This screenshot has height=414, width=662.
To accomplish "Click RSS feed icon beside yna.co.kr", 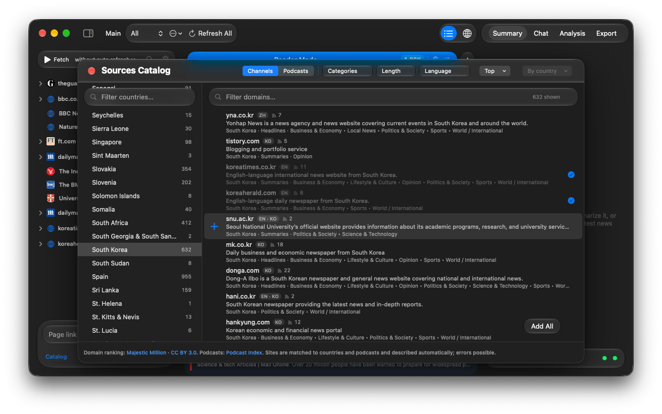I will coord(274,115).
